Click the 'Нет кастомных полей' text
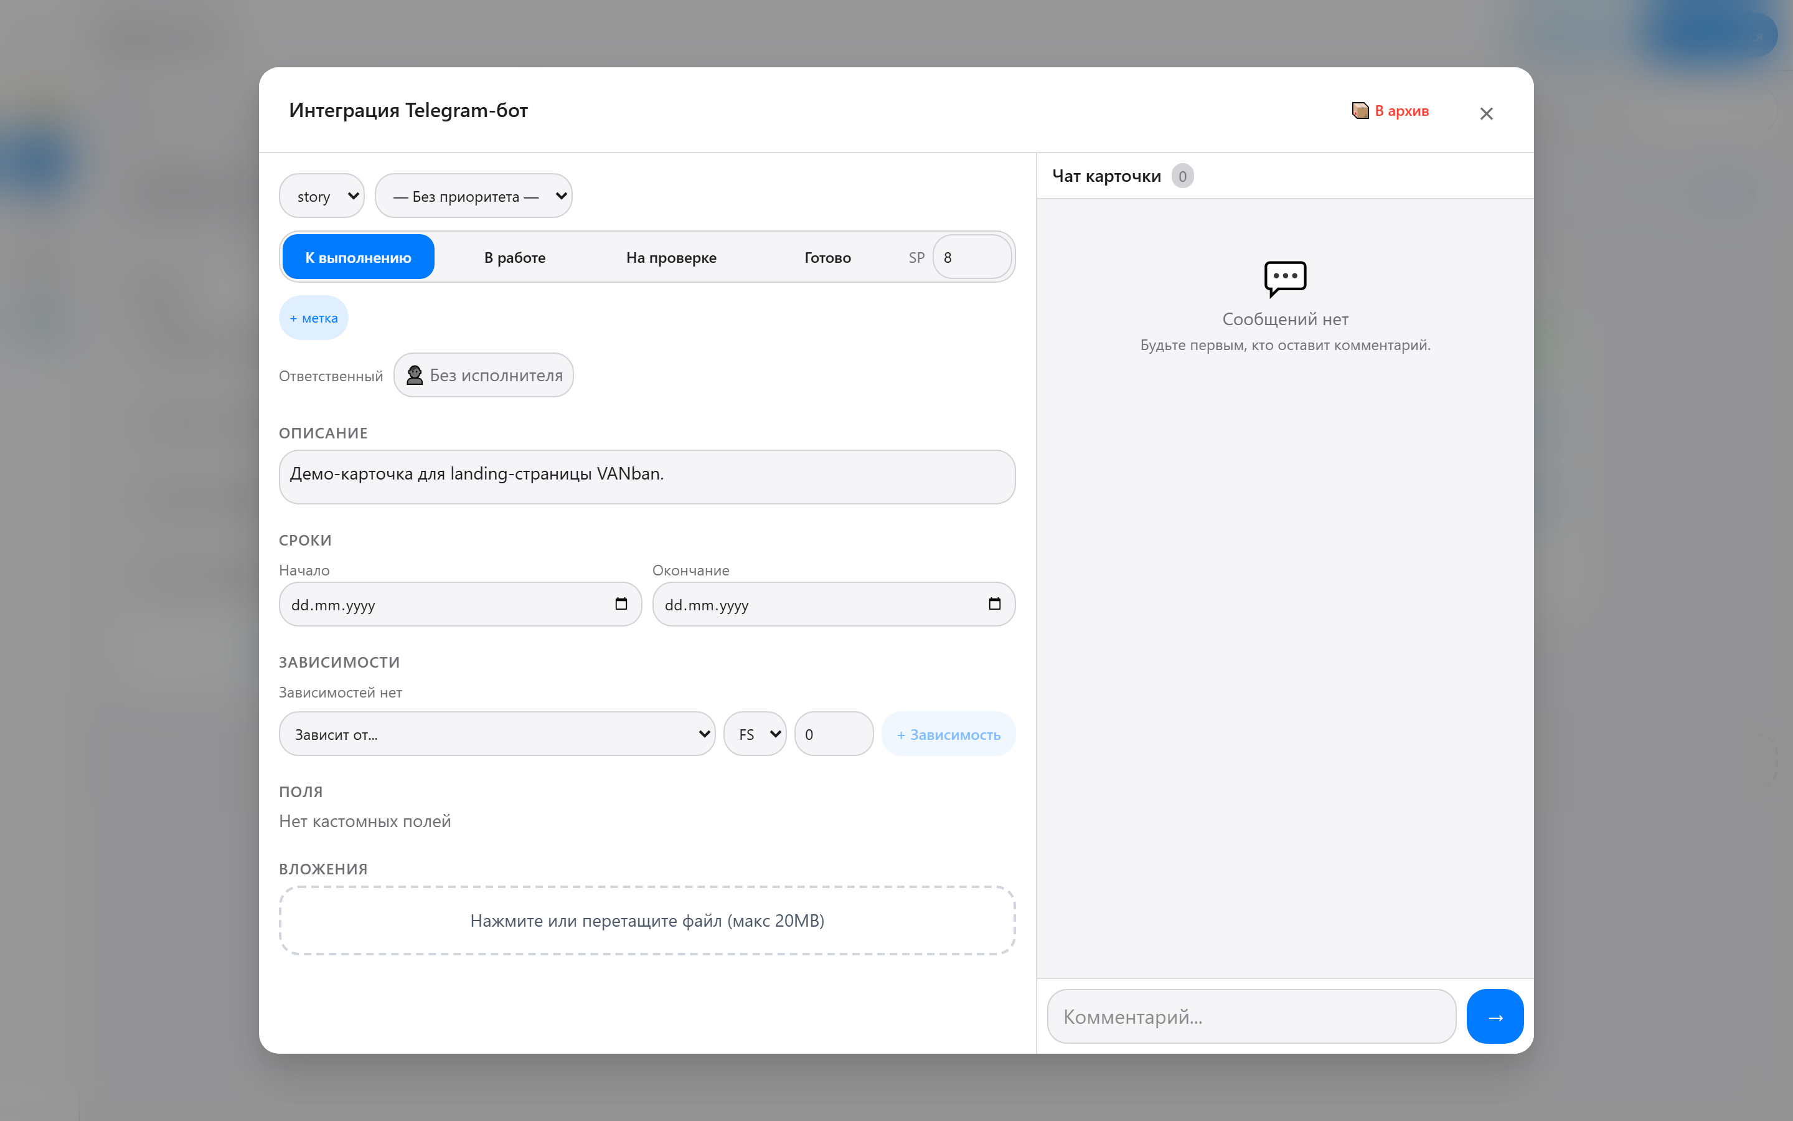The height and width of the screenshot is (1121, 1793). point(365,821)
